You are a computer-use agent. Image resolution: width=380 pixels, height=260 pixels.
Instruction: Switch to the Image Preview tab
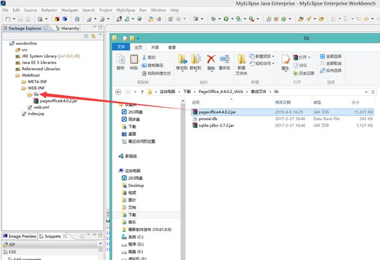coord(20,236)
